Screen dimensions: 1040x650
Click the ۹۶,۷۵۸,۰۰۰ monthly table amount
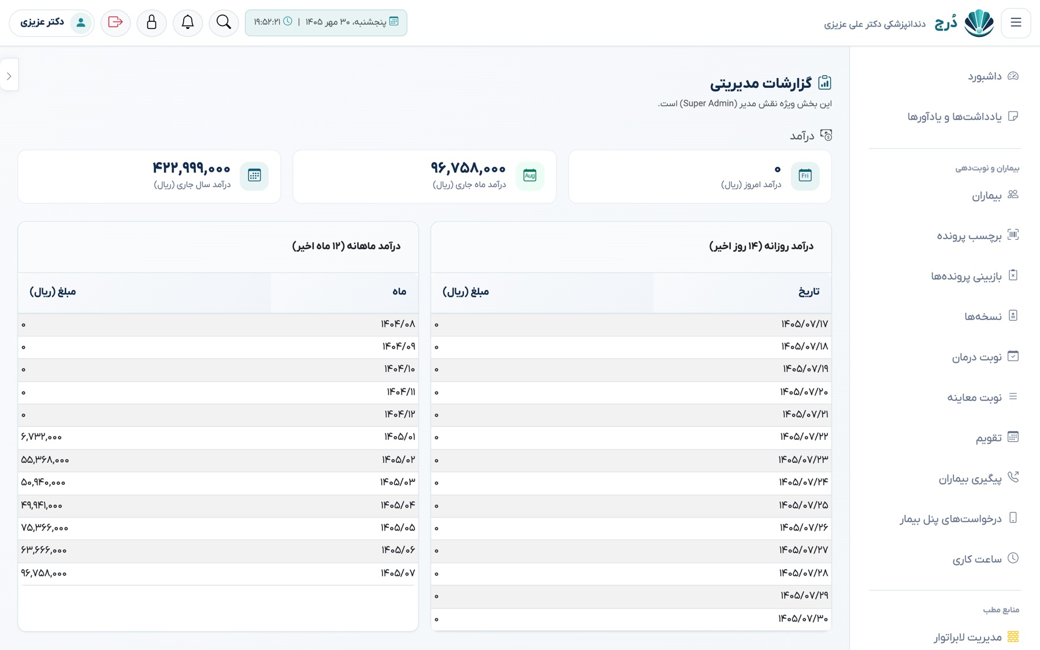(x=44, y=573)
